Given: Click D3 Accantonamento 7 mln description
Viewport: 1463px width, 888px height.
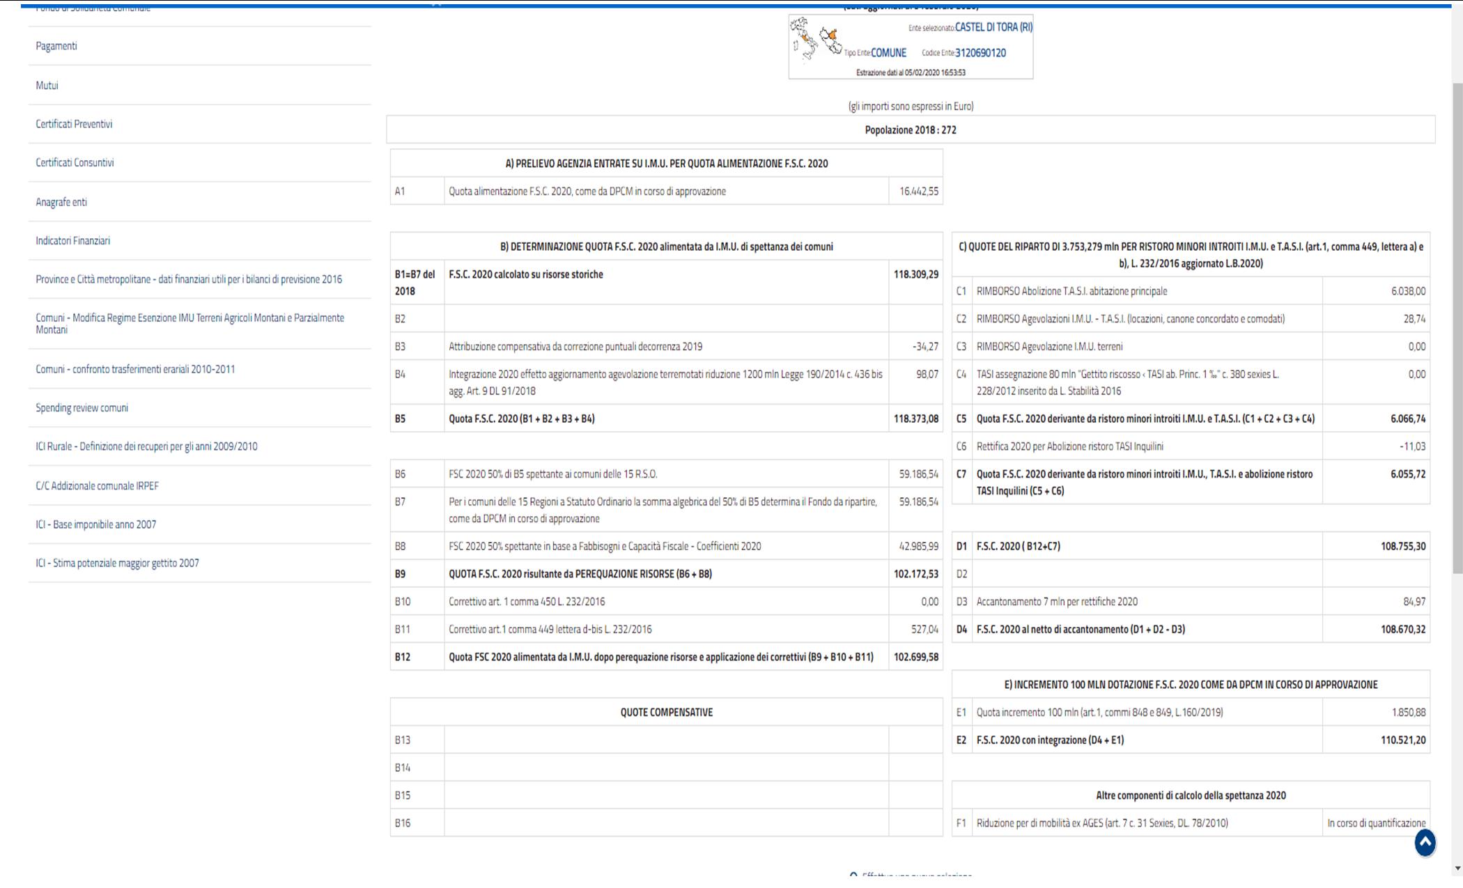Looking at the screenshot, I should click(x=1057, y=602).
